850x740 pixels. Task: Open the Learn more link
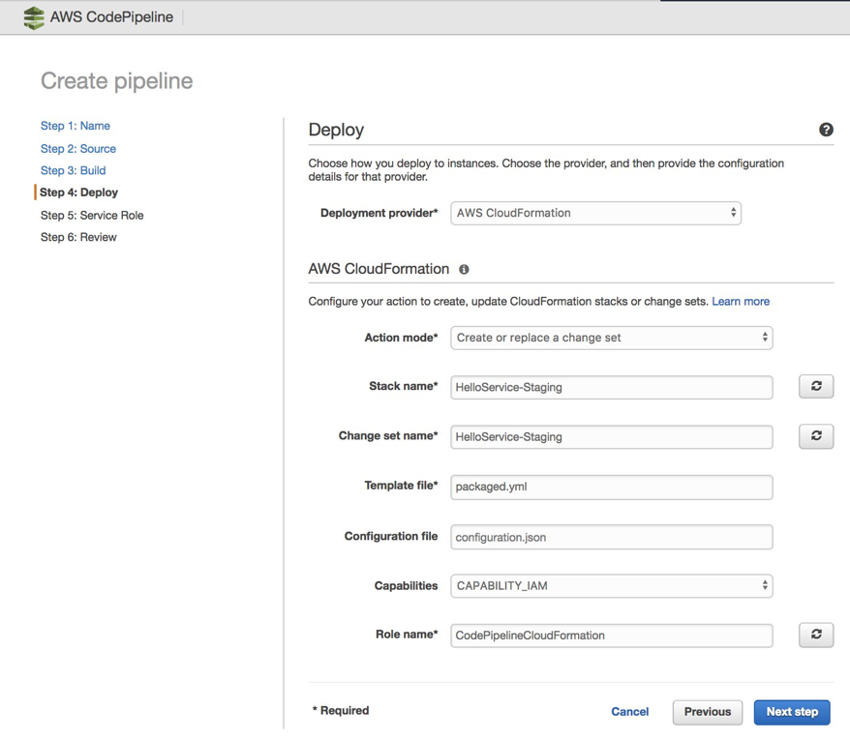(x=741, y=302)
